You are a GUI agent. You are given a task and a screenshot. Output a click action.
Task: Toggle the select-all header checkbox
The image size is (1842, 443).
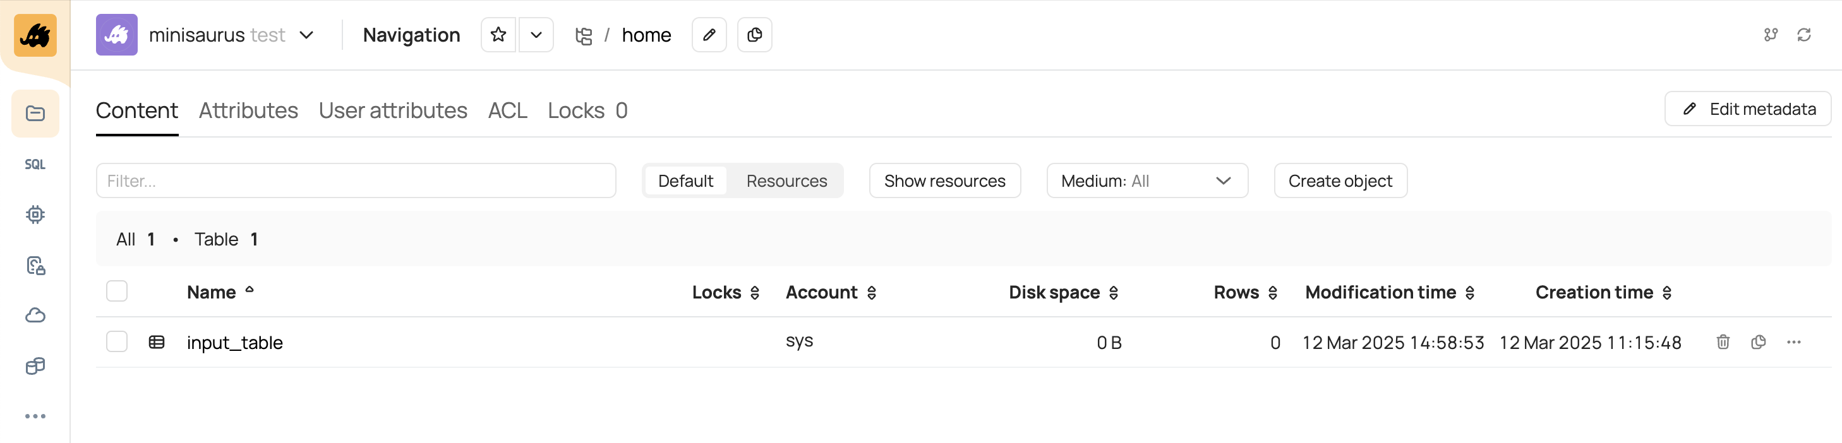[x=117, y=292]
